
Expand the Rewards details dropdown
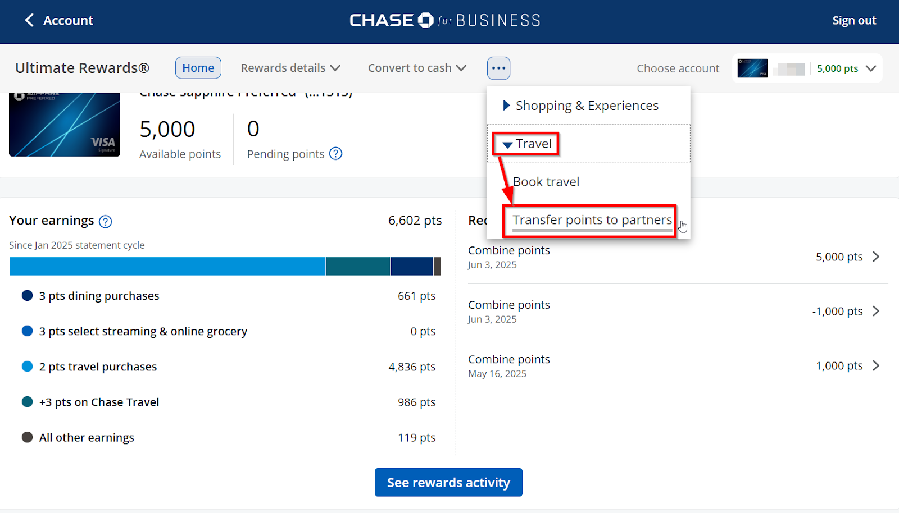tap(290, 68)
